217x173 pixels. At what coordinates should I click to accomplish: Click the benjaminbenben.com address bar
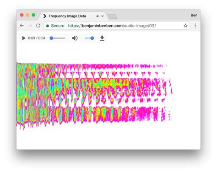[117, 26]
